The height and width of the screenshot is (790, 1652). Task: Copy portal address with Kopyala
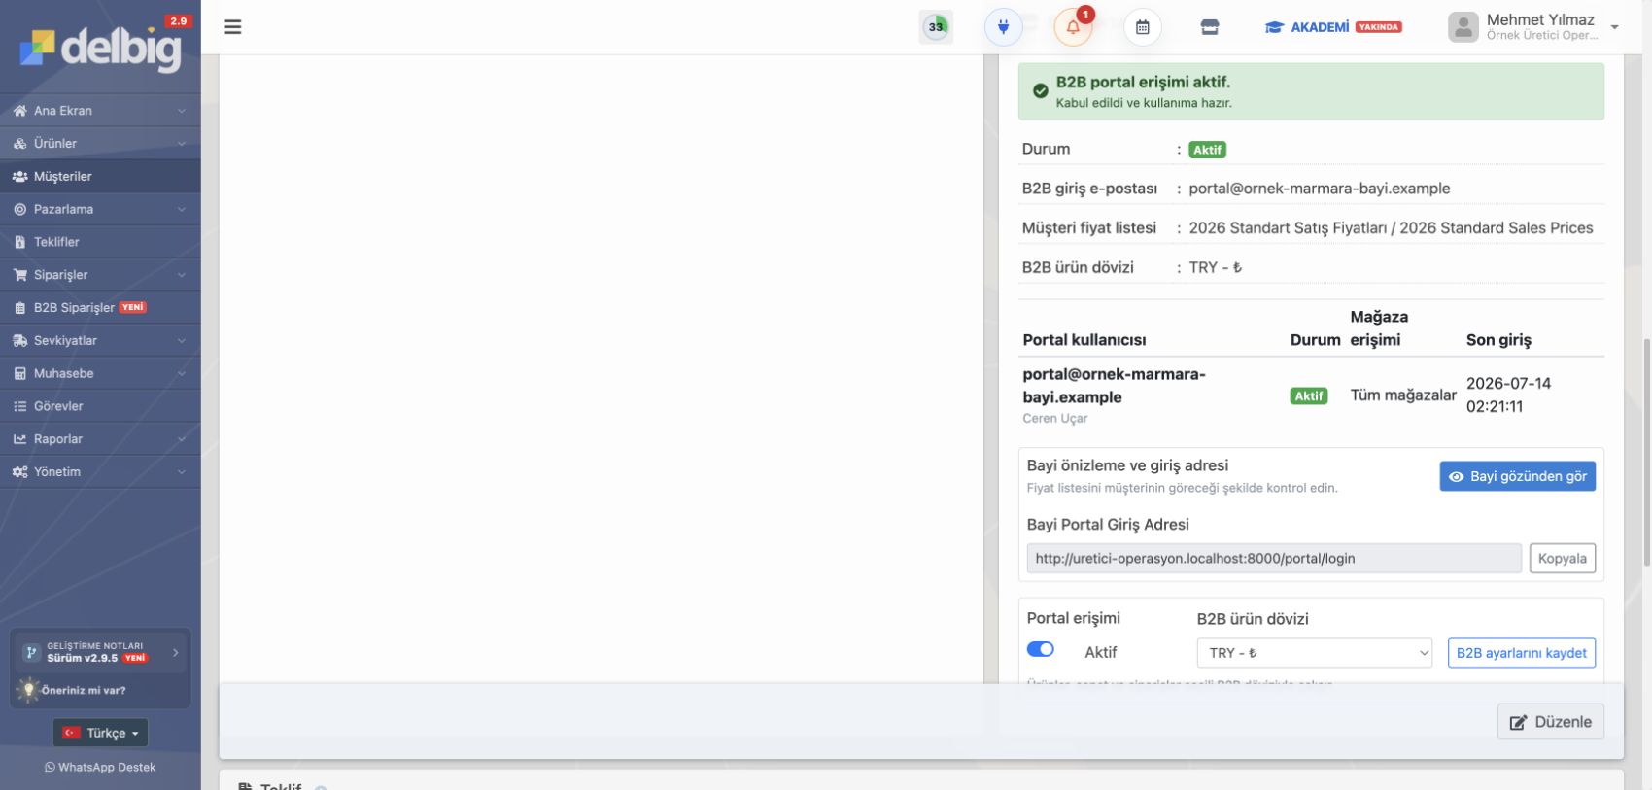coord(1562,558)
